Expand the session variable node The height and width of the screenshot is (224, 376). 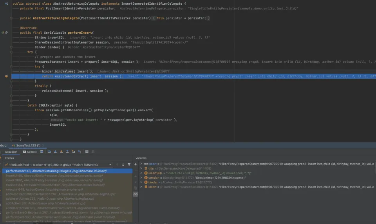tap(141, 178)
